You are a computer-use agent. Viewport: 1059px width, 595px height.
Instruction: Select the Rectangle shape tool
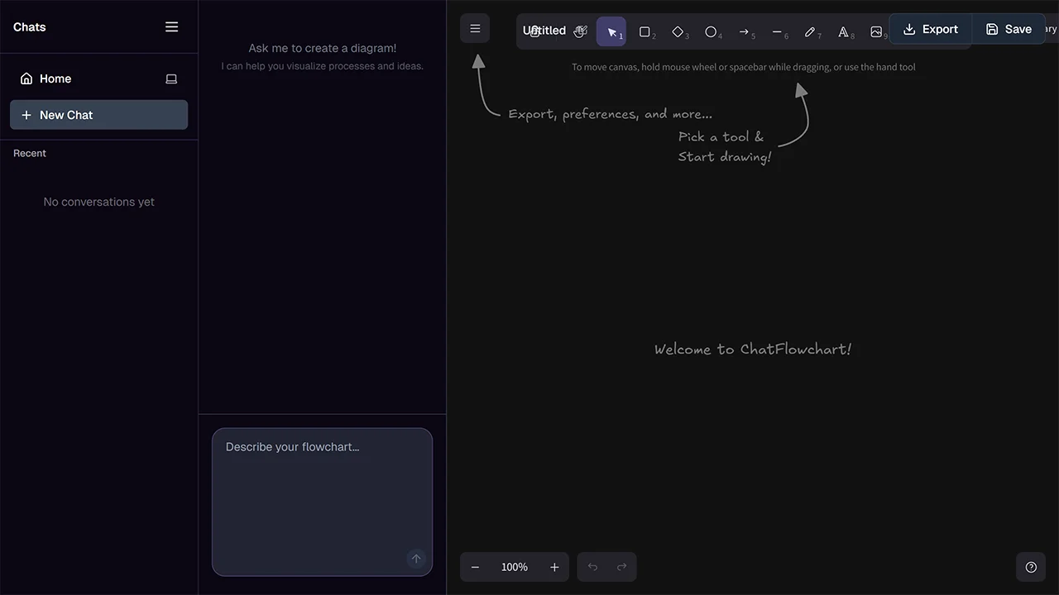645,32
